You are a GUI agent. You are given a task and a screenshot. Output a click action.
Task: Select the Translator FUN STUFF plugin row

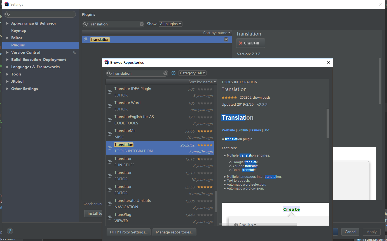tap(160, 162)
